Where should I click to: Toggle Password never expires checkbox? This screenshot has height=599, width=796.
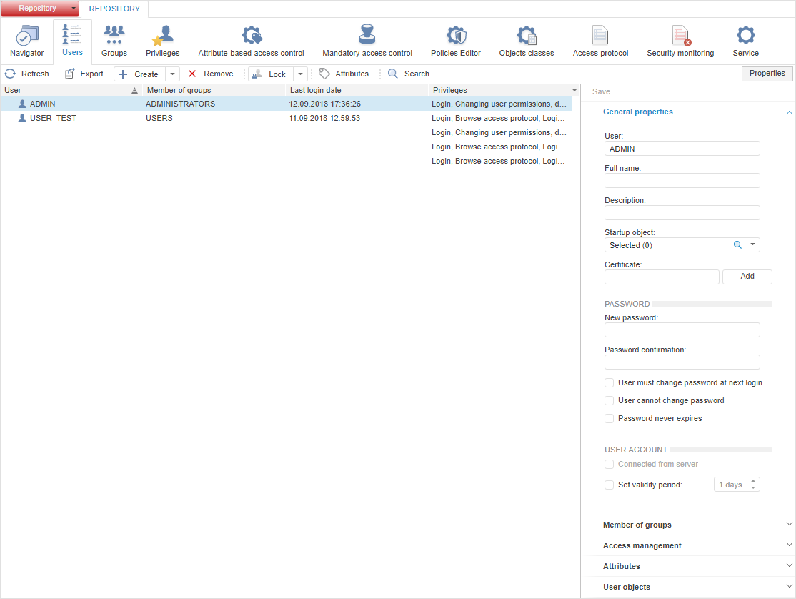coord(610,419)
